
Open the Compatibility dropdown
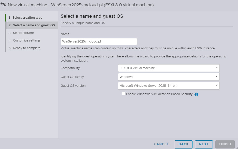coord(169,68)
